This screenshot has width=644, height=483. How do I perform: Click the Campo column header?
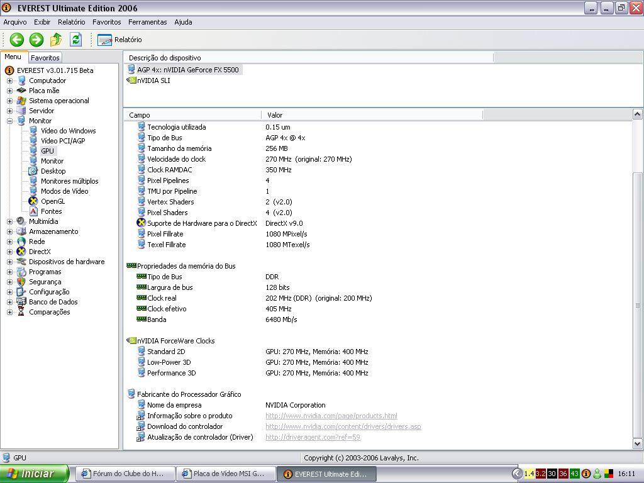(x=192, y=115)
